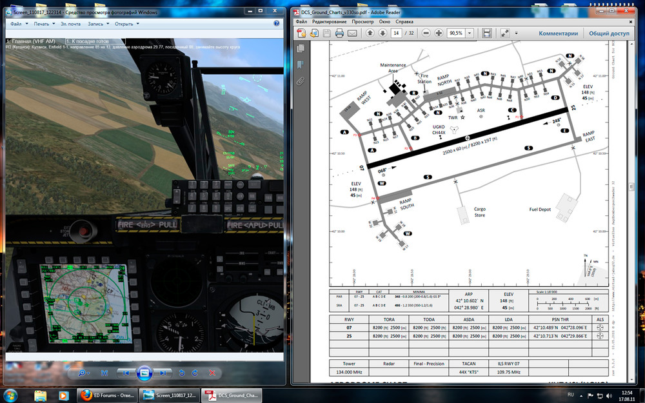Rotate photo clockwise in Photo Viewer
Screen dimensions: 645x403
(x=195, y=373)
